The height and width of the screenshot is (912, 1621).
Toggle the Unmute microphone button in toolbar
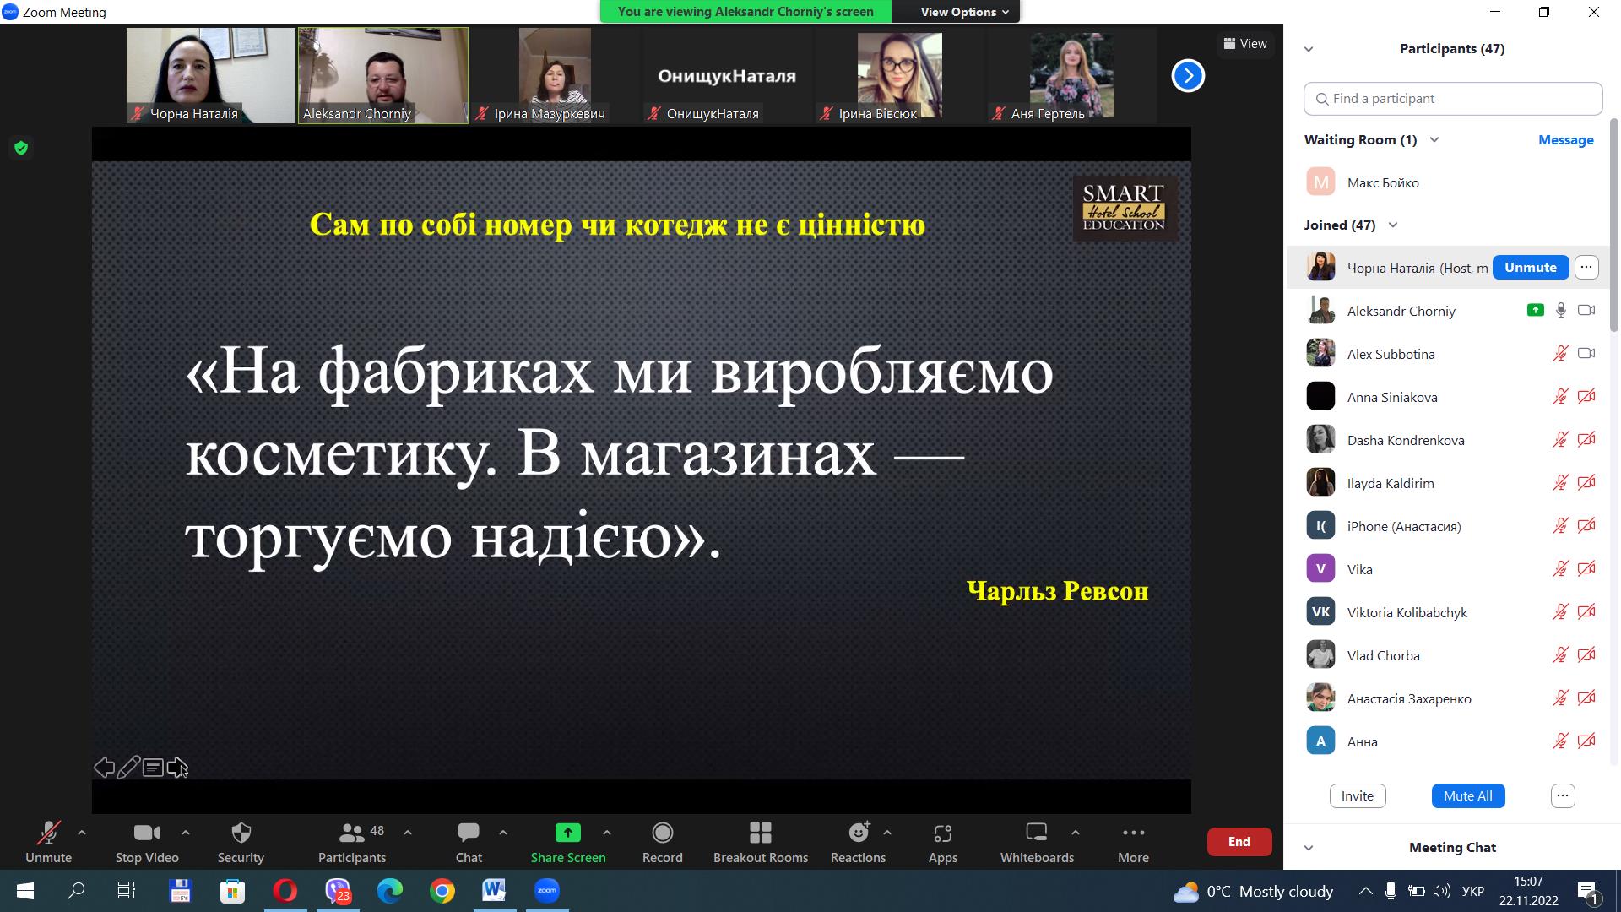pos(48,833)
